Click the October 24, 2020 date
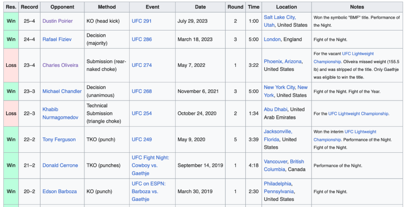This screenshot has width=406, height=207. [197, 113]
